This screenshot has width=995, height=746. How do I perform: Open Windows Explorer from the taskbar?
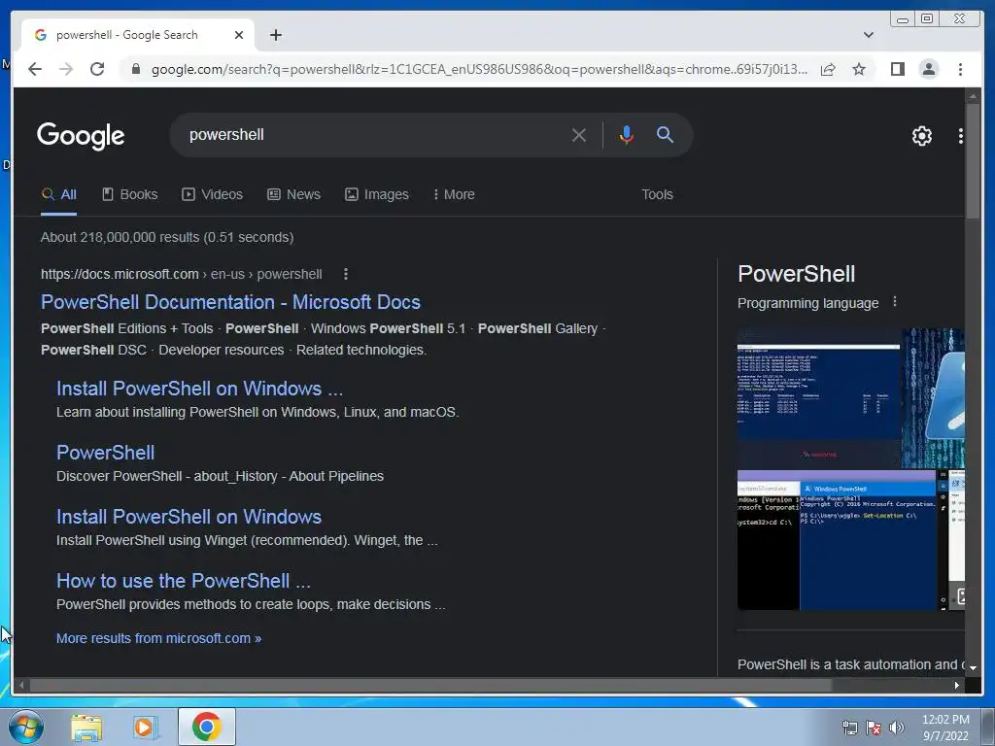coord(86,727)
